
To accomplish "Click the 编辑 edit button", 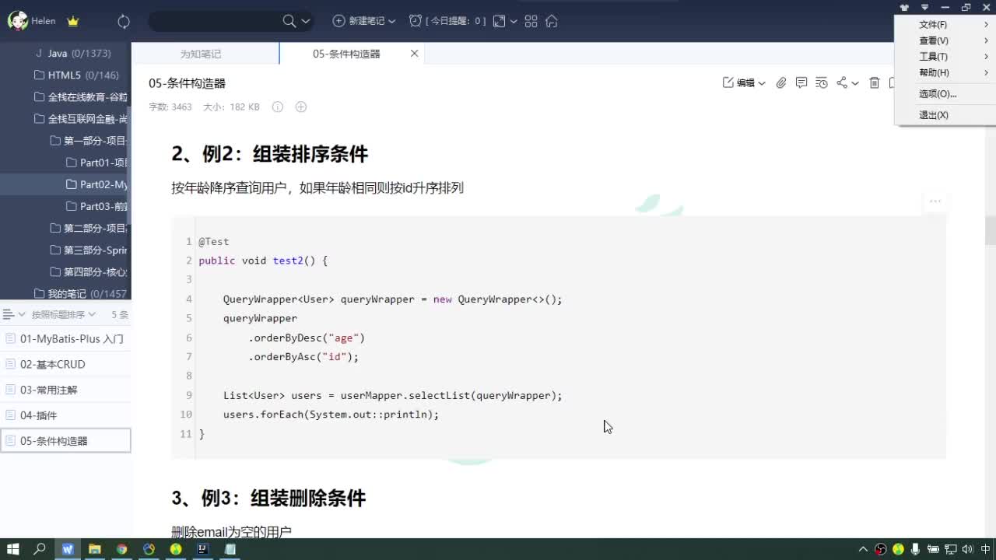I will (x=739, y=83).
